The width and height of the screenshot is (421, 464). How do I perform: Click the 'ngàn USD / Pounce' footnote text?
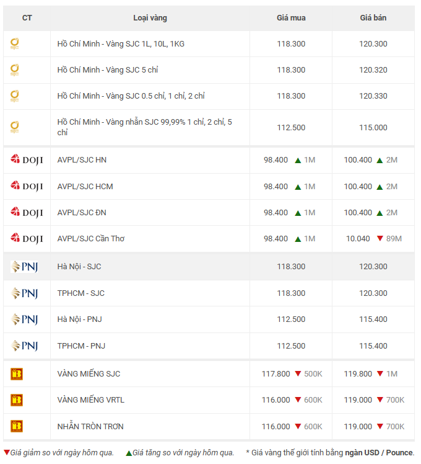pos(379,453)
